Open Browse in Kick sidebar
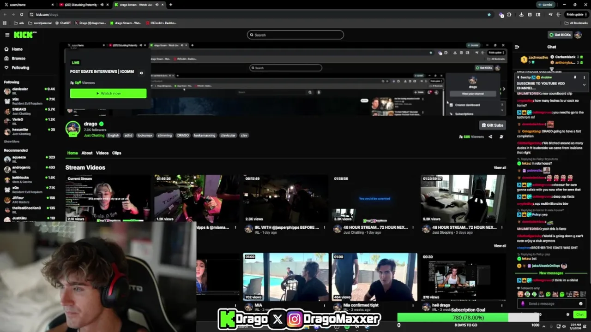The width and height of the screenshot is (591, 332). (15, 58)
